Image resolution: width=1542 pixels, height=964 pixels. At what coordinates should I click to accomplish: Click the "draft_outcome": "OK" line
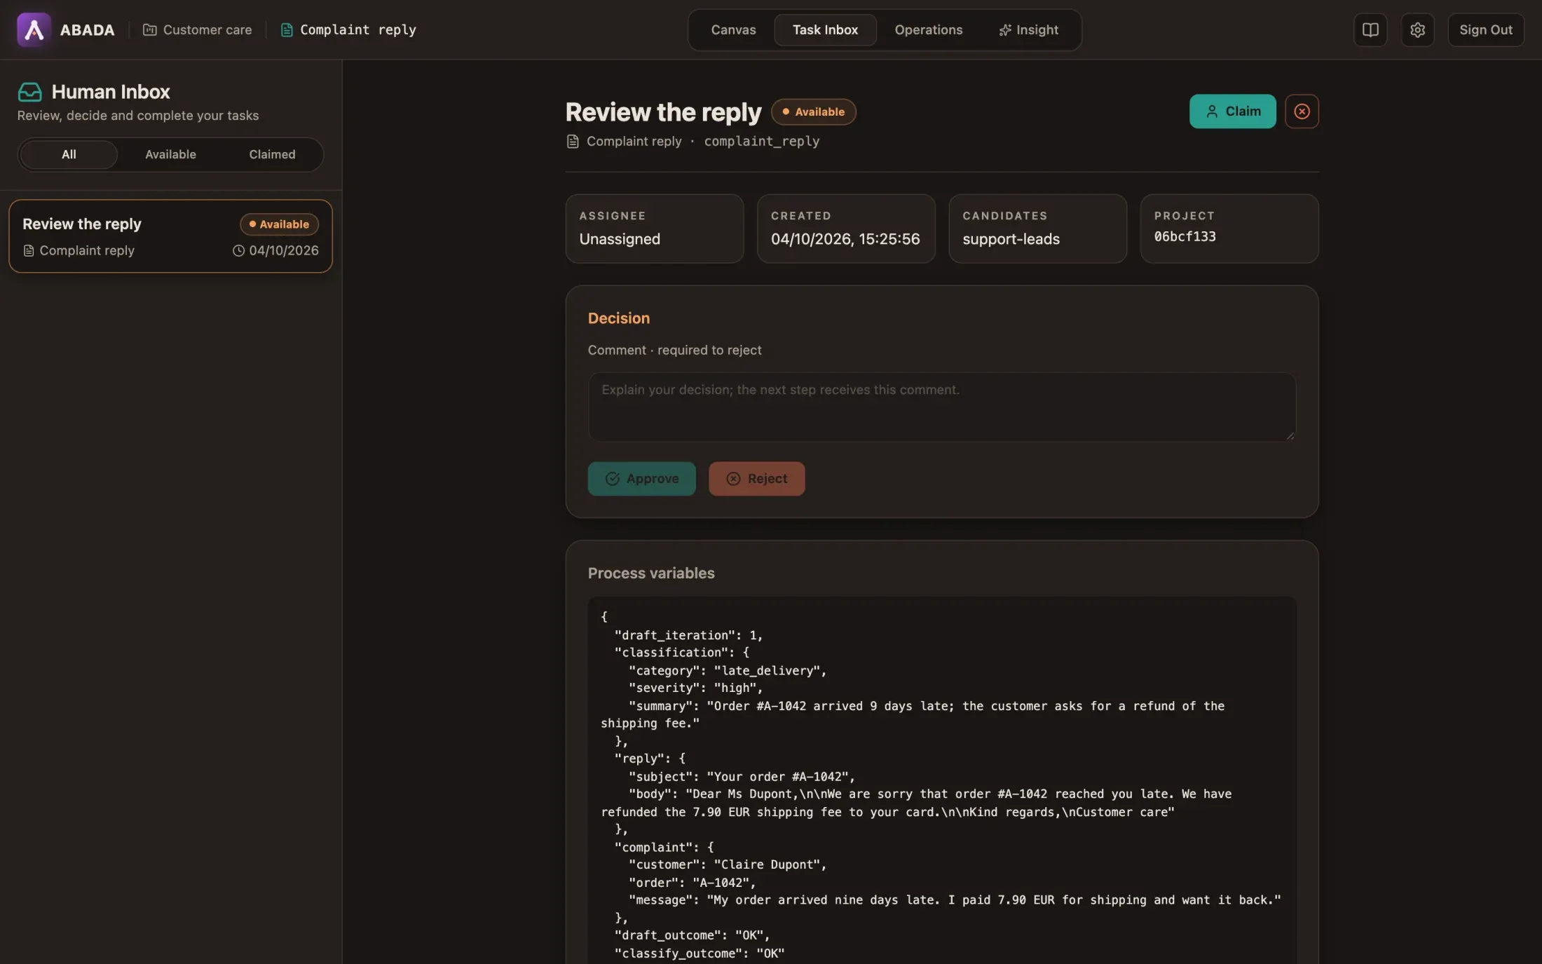[692, 935]
